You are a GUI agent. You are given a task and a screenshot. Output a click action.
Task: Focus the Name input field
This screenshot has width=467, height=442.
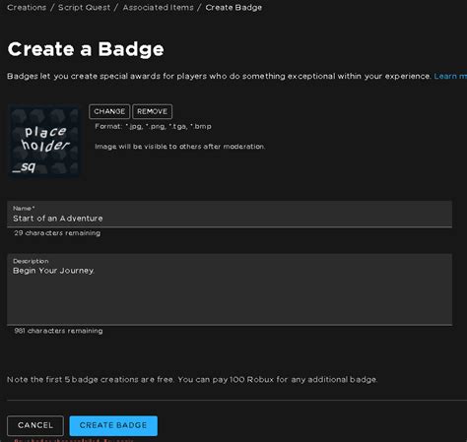(230, 215)
